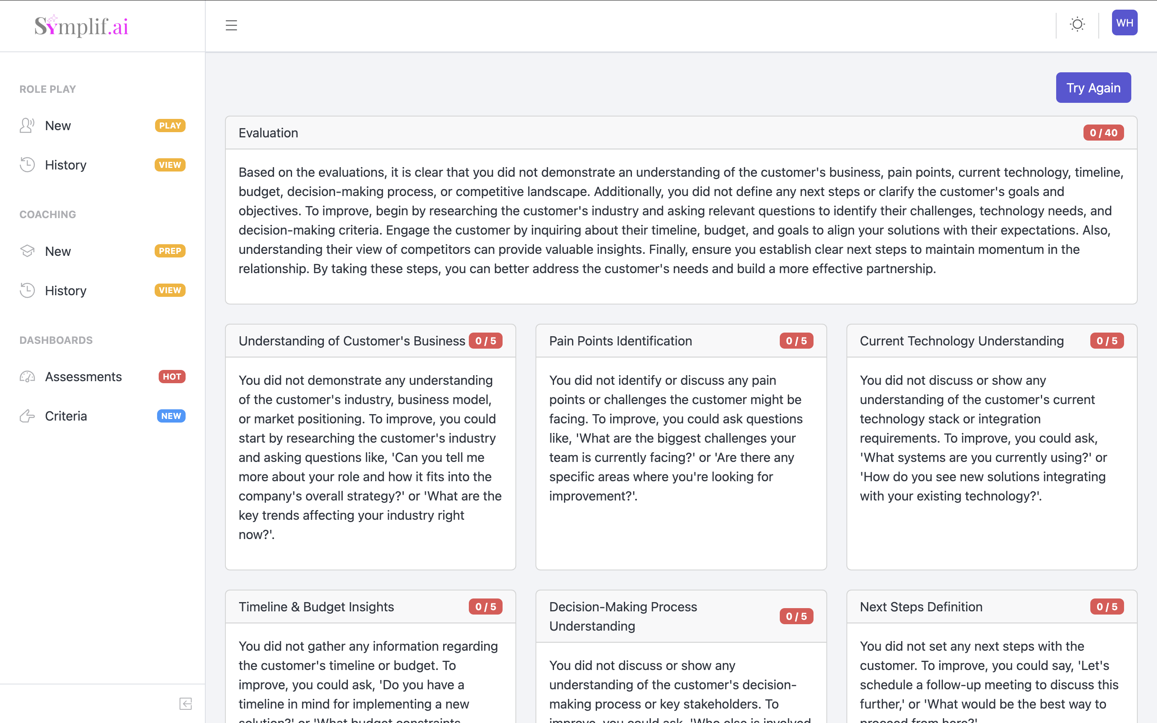Click the Coaching New graduation cap icon

pos(27,251)
